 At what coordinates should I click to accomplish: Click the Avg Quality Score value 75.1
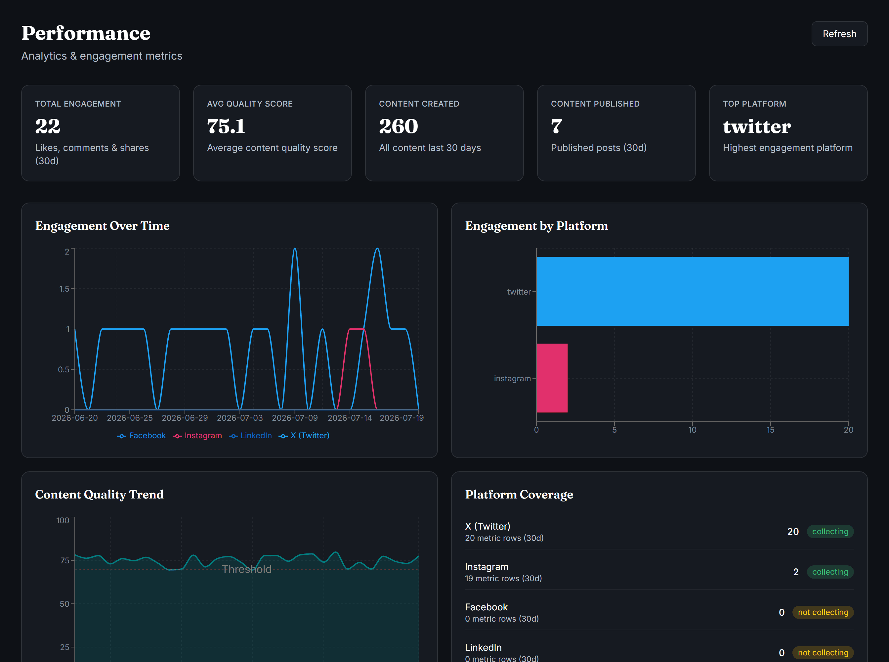tap(226, 126)
